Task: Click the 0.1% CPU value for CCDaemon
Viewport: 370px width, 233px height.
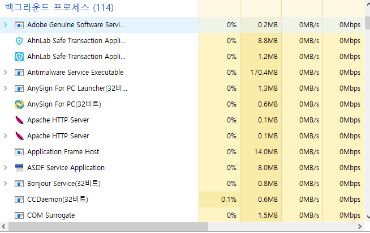Action: (x=229, y=200)
